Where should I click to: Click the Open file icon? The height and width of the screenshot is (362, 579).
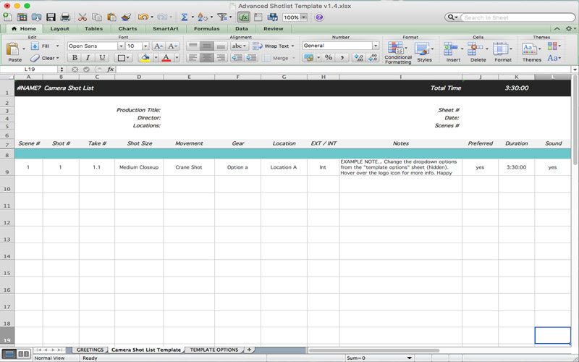36,17
